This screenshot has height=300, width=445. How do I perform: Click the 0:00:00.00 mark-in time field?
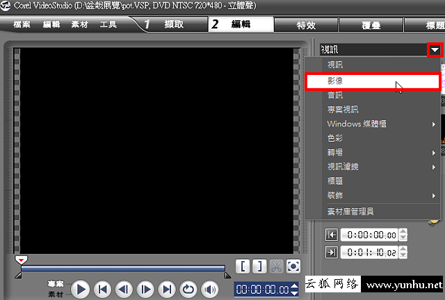click(370, 235)
